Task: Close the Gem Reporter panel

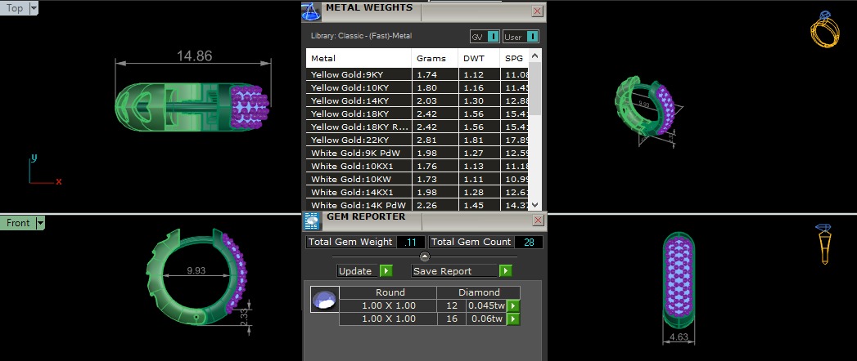Action: coord(538,221)
